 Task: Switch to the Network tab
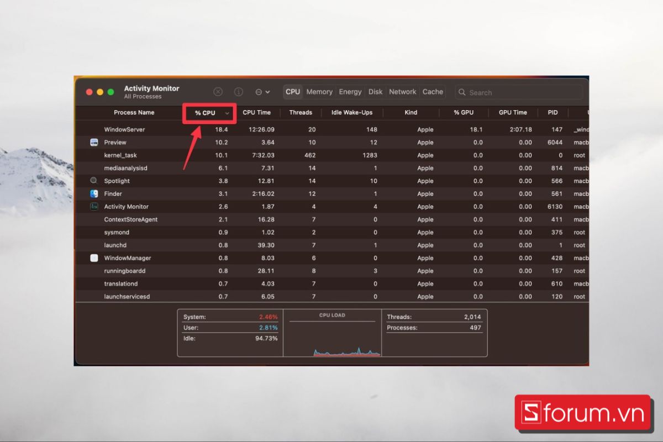(x=403, y=92)
